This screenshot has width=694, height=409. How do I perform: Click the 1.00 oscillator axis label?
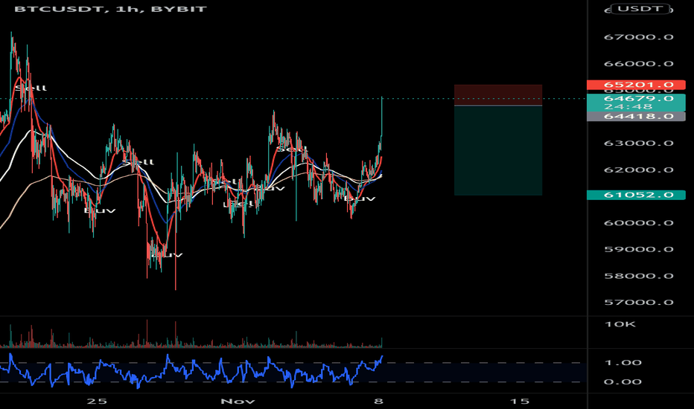tap(623, 363)
